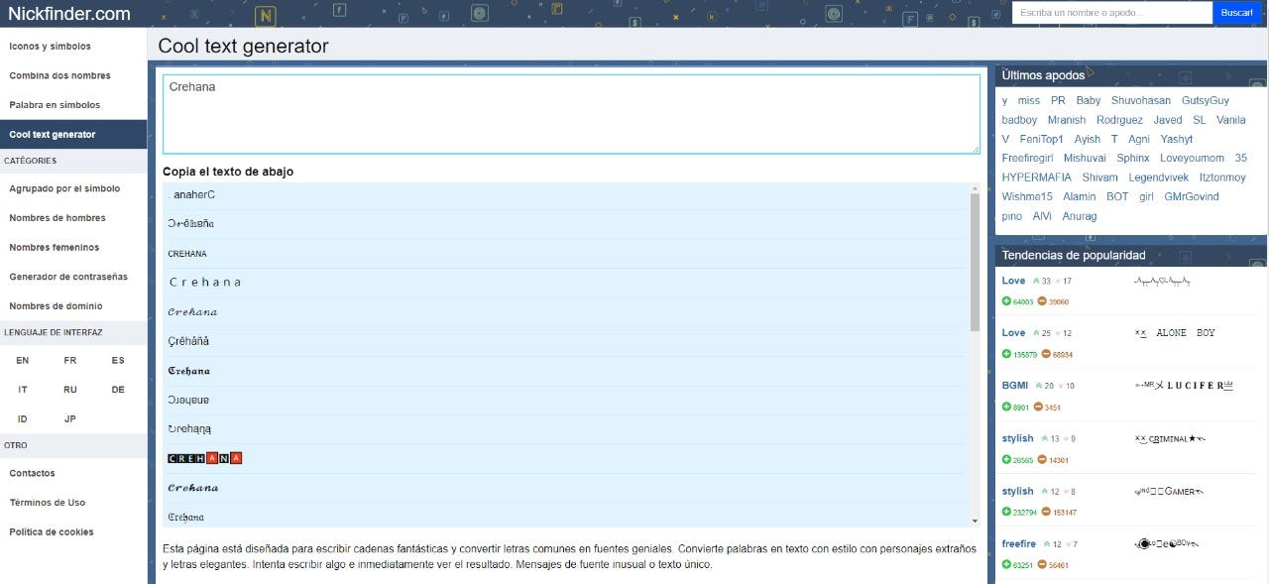Click green plus icon for BGMI nickname
The image size is (1269, 584).
click(1006, 408)
